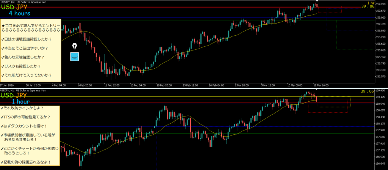
Task: Click checklist item TTSの卵の可能性見てるか？
Action: click(26, 117)
